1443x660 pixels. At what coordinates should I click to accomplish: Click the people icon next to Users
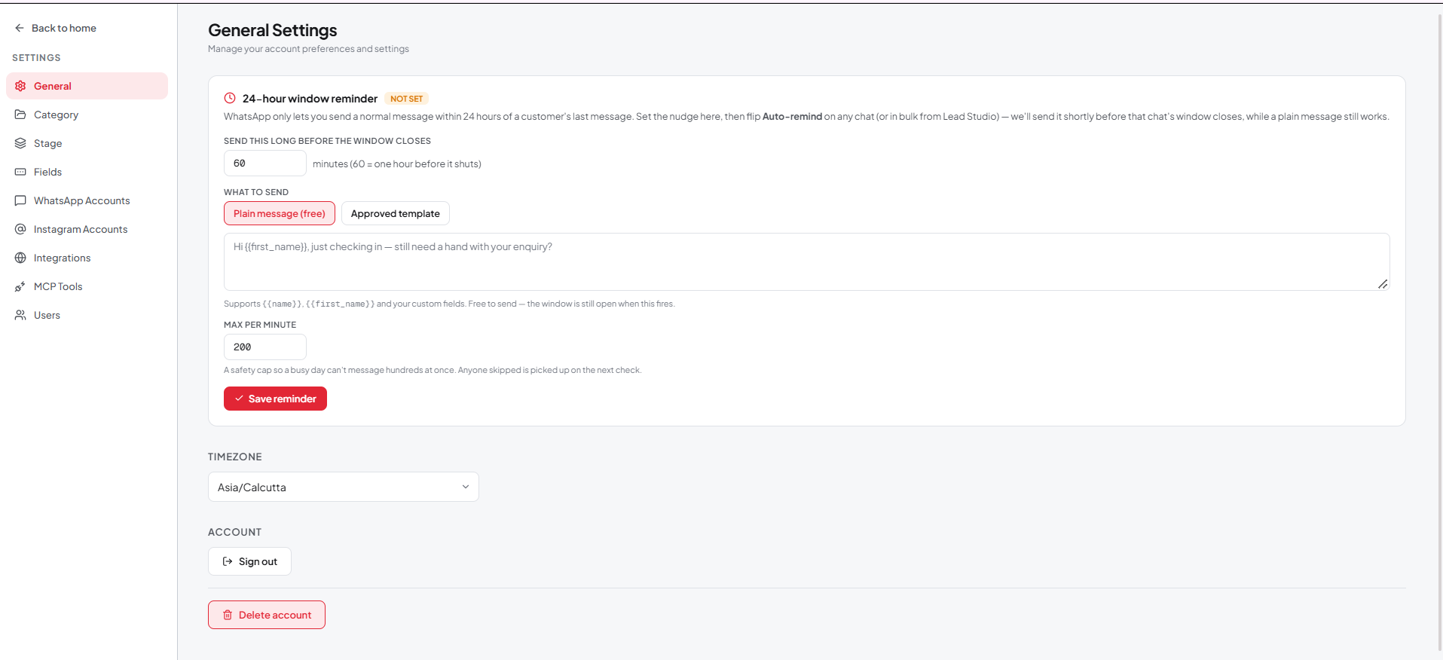pyautogui.click(x=20, y=315)
